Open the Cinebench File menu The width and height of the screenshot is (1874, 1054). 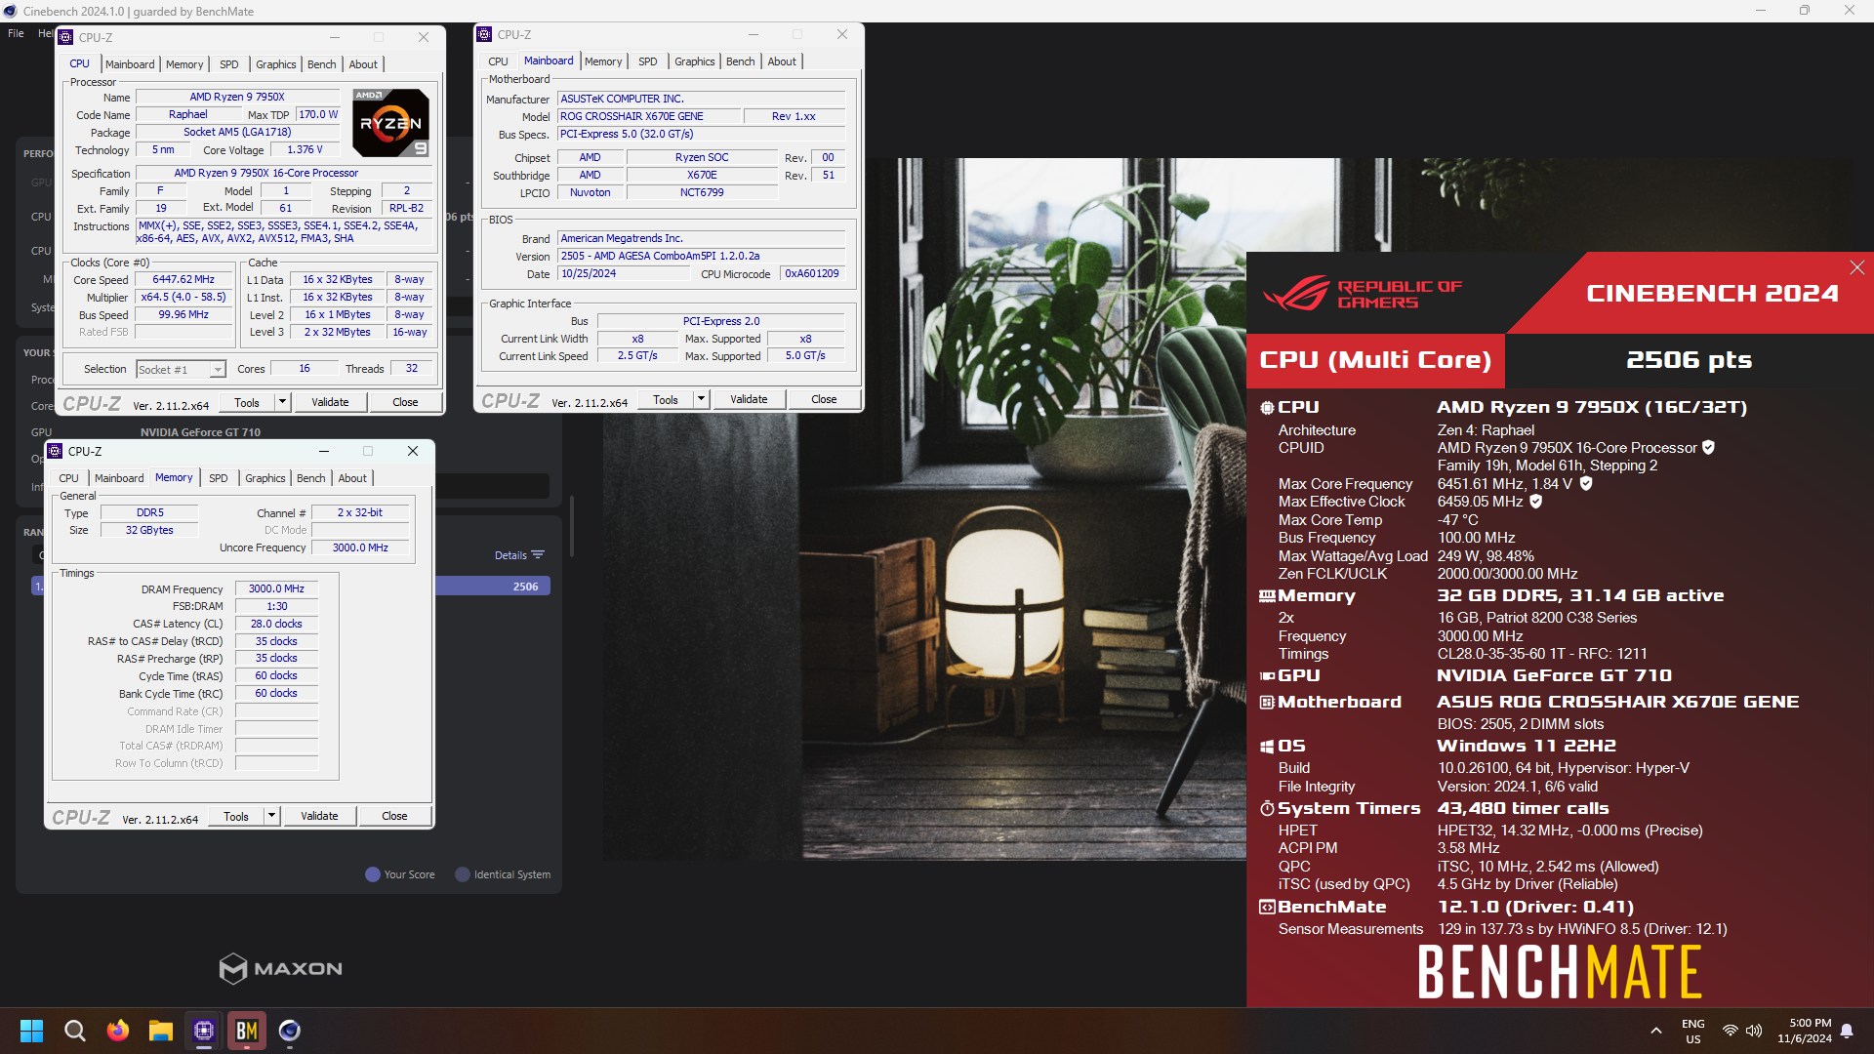(x=16, y=33)
